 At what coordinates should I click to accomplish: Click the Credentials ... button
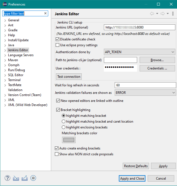[x=157, y=68]
